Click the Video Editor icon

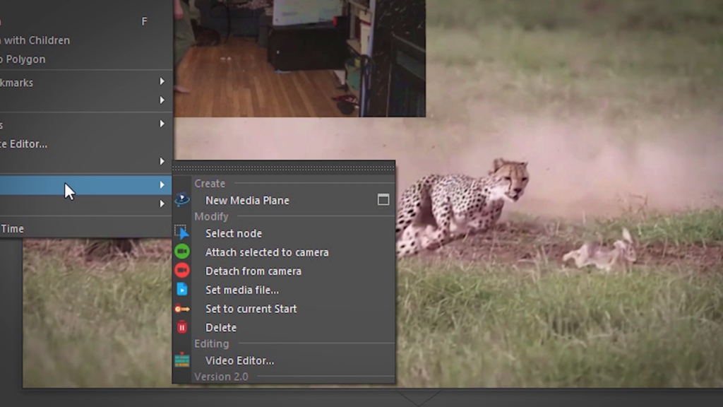tap(182, 360)
